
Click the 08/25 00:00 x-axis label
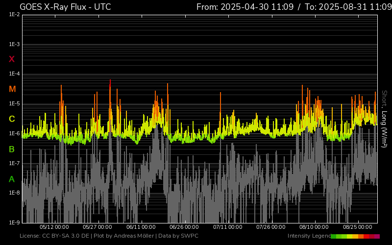coord(358,227)
